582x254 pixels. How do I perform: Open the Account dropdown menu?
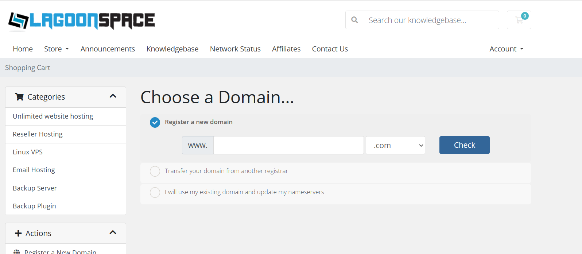[x=506, y=49]
